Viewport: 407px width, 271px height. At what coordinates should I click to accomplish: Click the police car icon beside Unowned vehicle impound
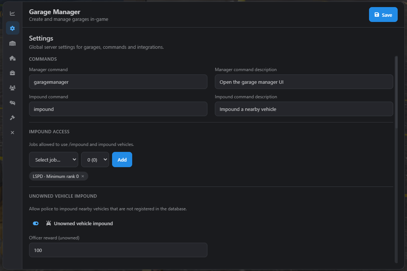pos(48,223)
